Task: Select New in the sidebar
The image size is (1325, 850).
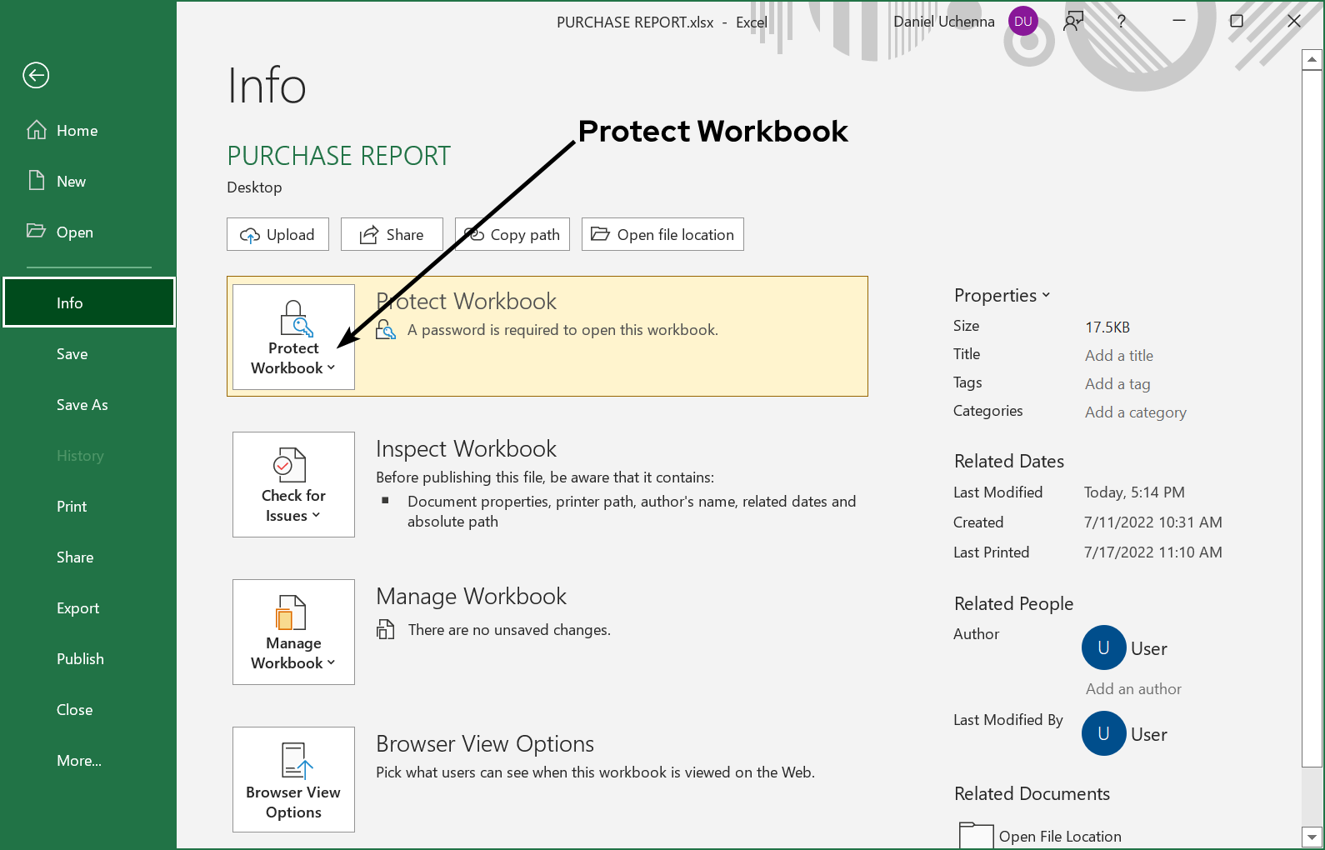Action: click(x=88, y=182)
